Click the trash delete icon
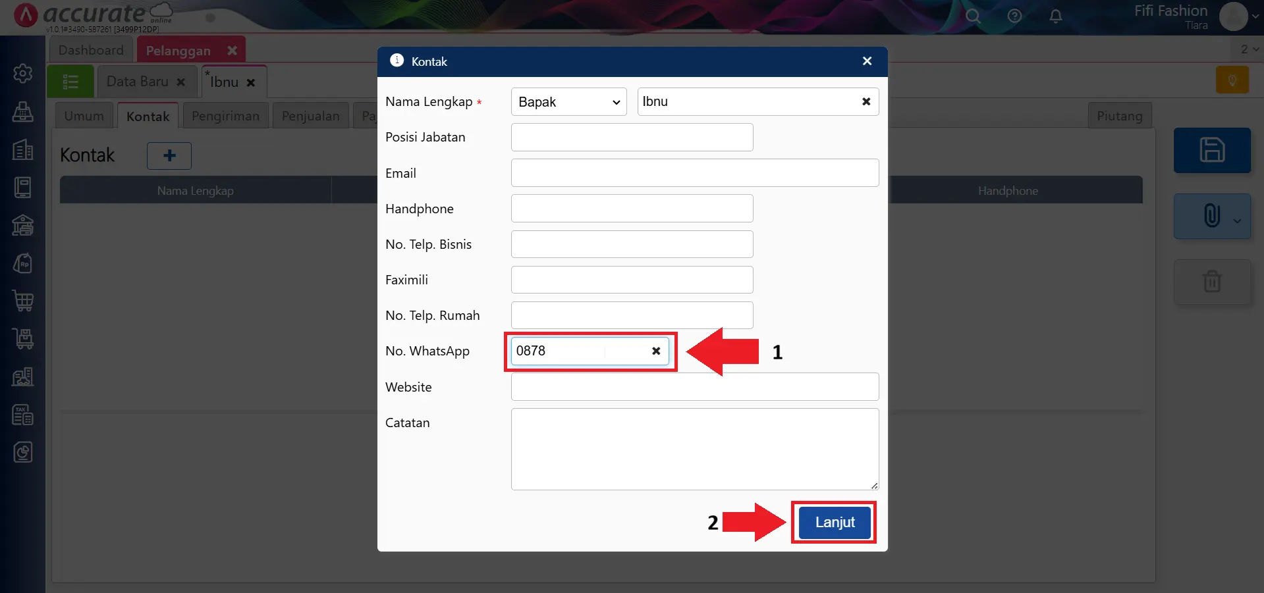This screenshot has width=1264, height=593. point(1211,282)
